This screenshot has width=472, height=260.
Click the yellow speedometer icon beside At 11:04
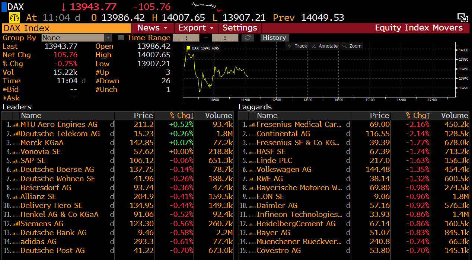14,17
